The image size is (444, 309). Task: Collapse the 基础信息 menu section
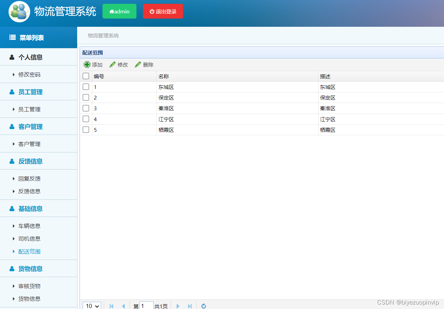[x=38, y=208]
